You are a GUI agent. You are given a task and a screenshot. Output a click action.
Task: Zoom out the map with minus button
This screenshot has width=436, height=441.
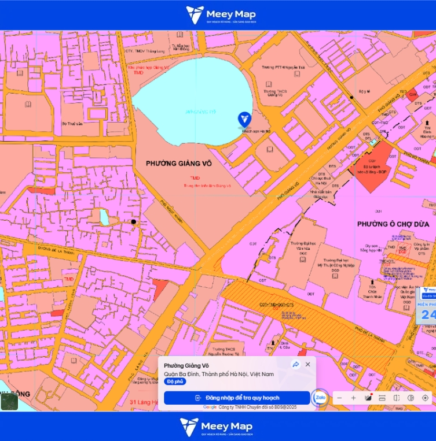[339, 398]
